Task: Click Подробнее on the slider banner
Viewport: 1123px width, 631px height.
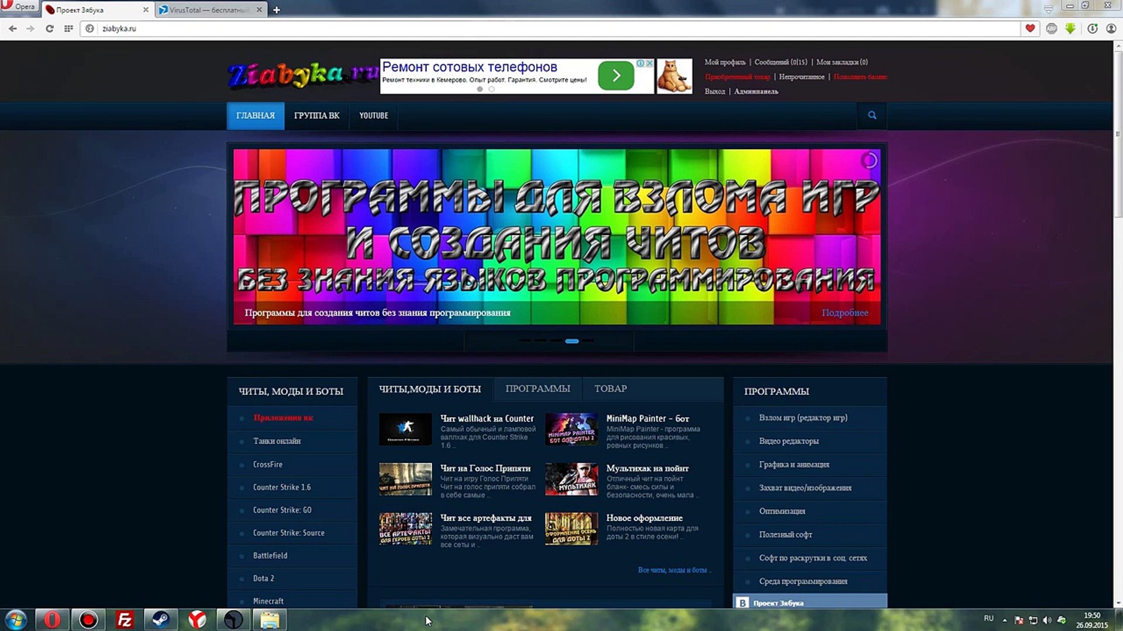Action: tap(845, 313)
